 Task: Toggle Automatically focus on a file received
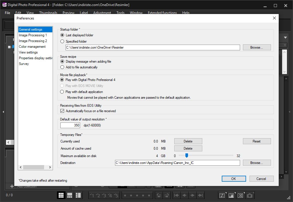click(x=62, y=111)
